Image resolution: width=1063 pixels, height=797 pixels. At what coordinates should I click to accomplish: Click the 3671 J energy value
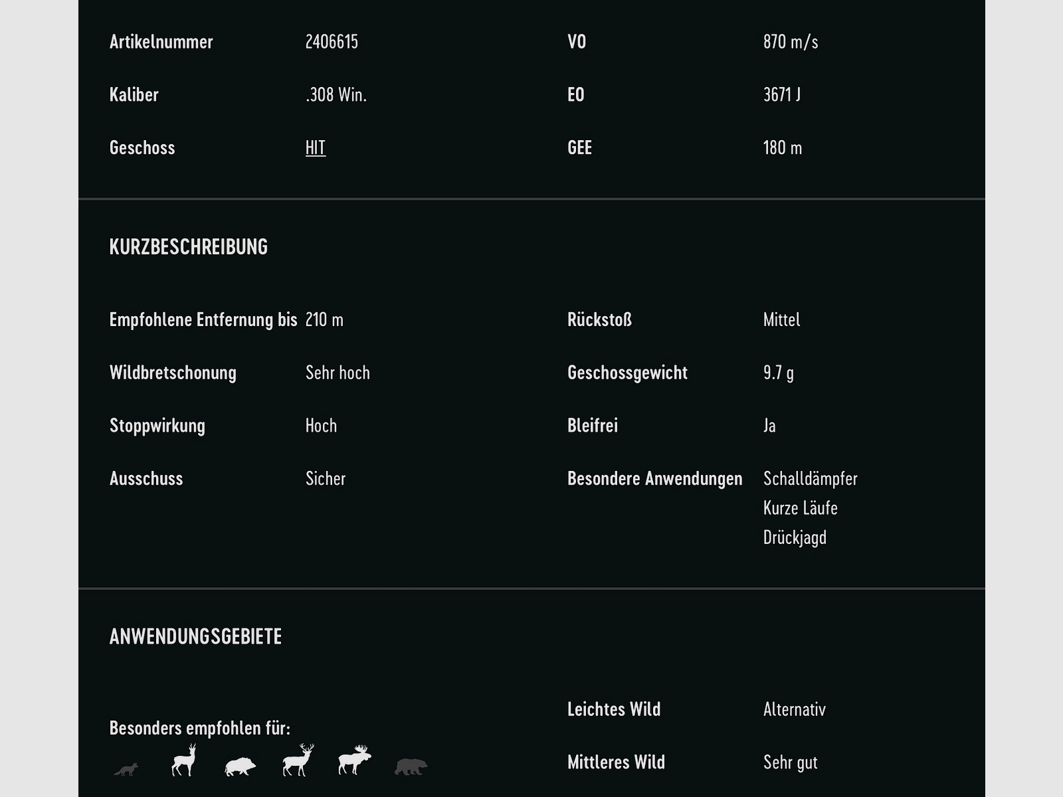point(782,95)
